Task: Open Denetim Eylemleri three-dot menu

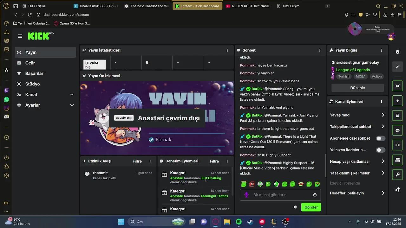Action: coord(227,161)
